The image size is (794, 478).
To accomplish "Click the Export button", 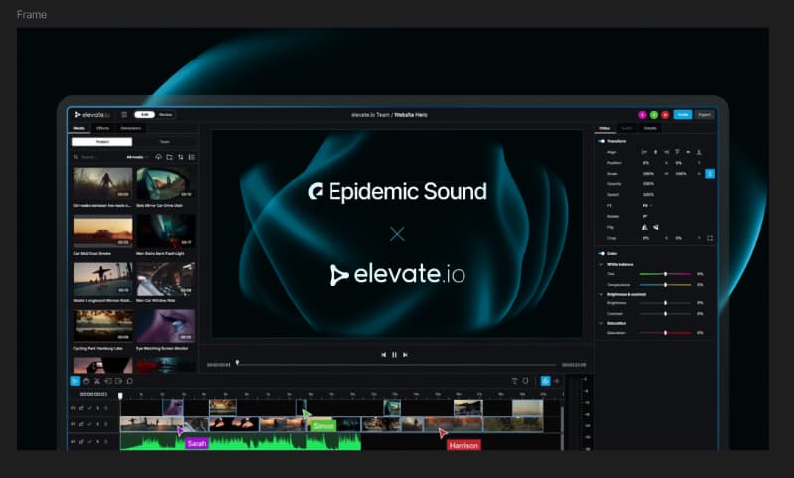I will coord(704,115).
